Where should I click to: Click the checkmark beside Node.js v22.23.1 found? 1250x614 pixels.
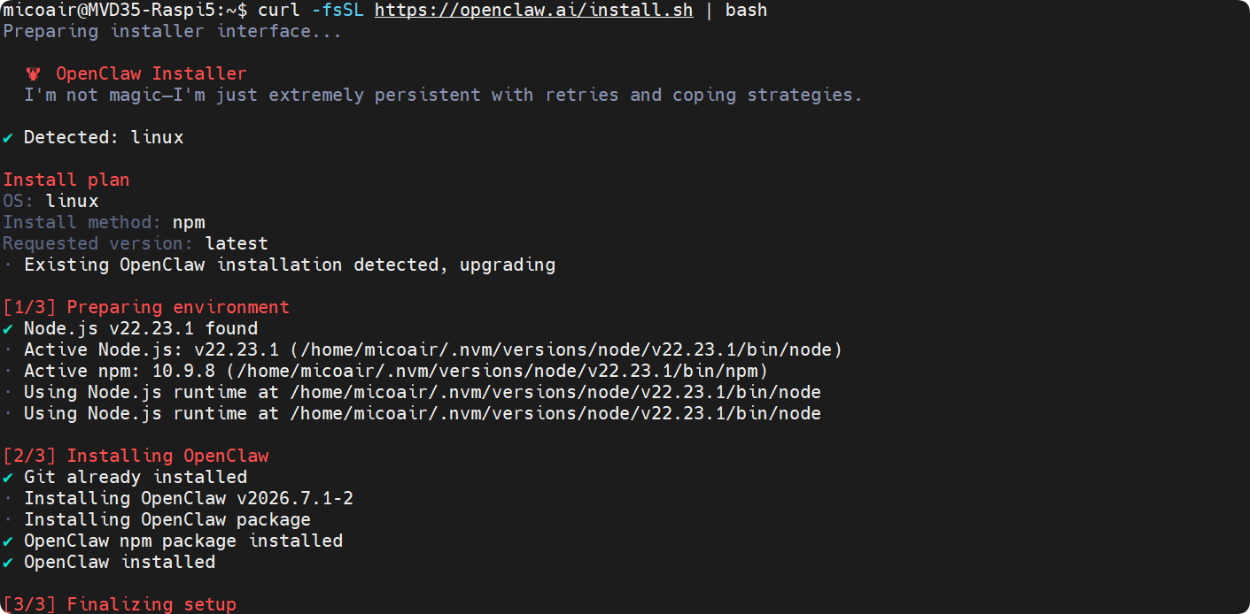pyautogui.click(x=8, y=329)
